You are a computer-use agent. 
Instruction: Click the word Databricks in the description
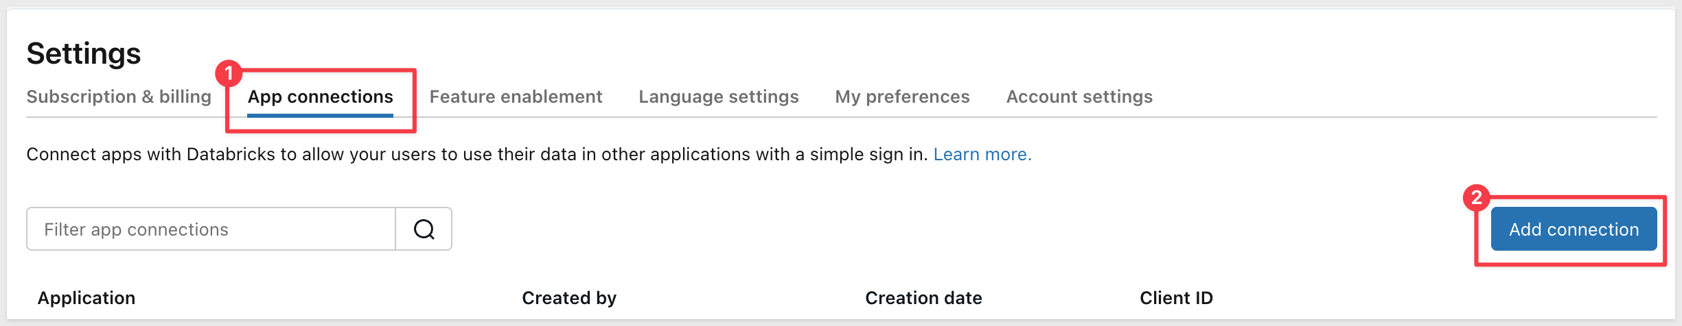click(231, 155)
